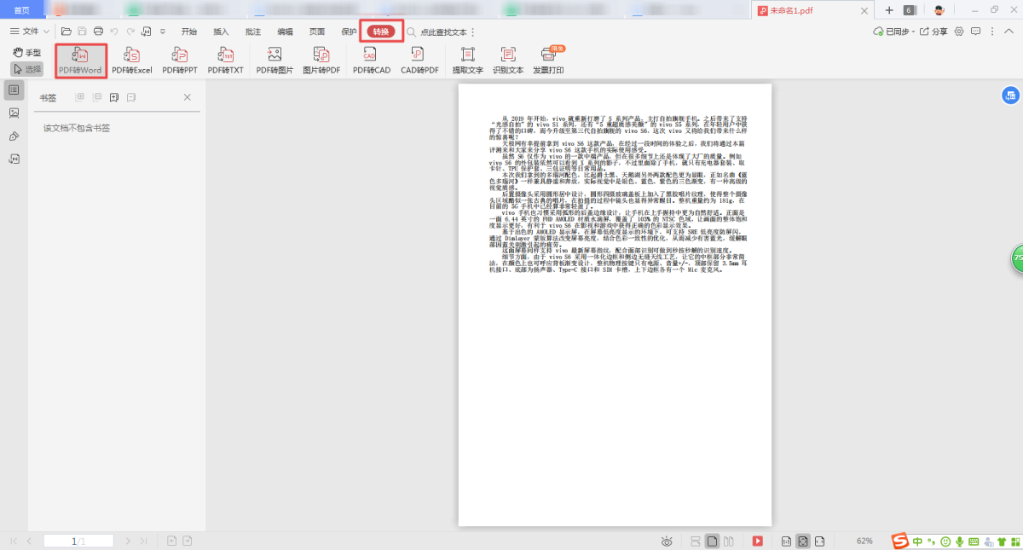
Task: Open the thumbnail panel in left sidebar
Action: pyautogui.click(x=14, y=113)
